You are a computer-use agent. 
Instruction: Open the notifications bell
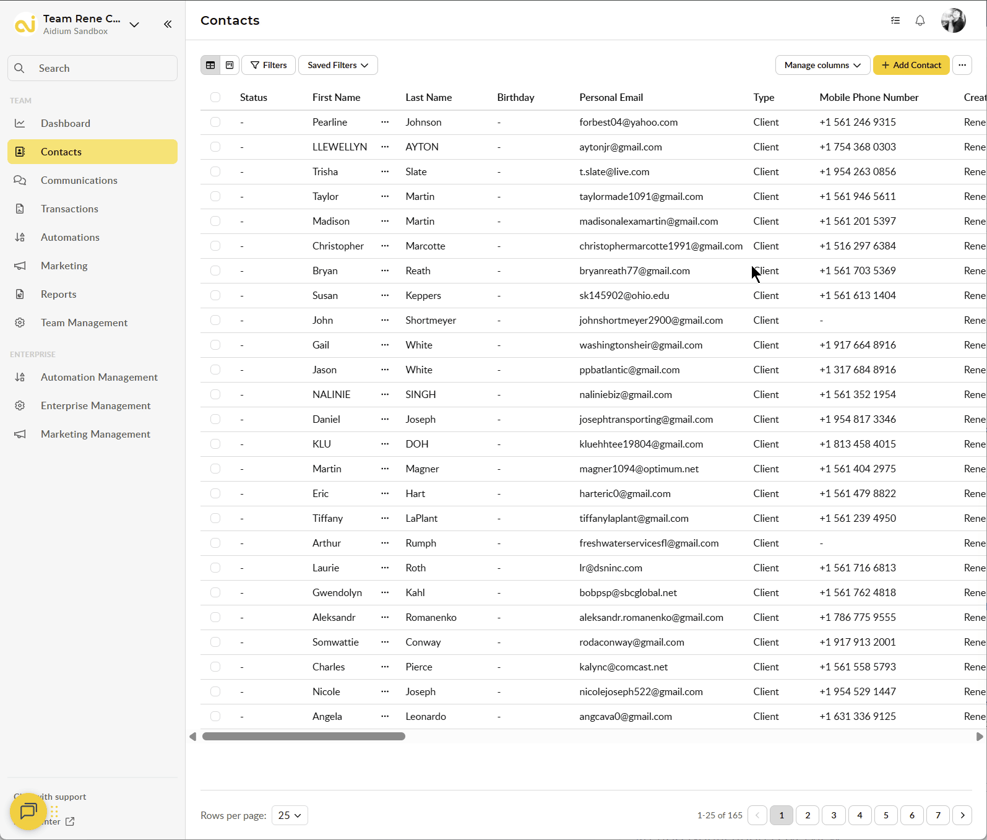[x=920, y=20]
